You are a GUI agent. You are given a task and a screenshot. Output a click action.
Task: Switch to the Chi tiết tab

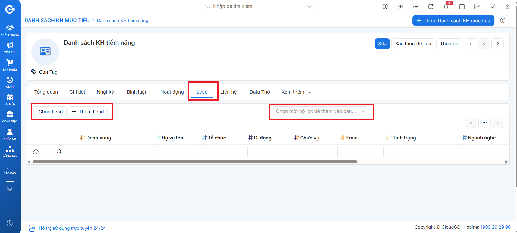(77, 92)
